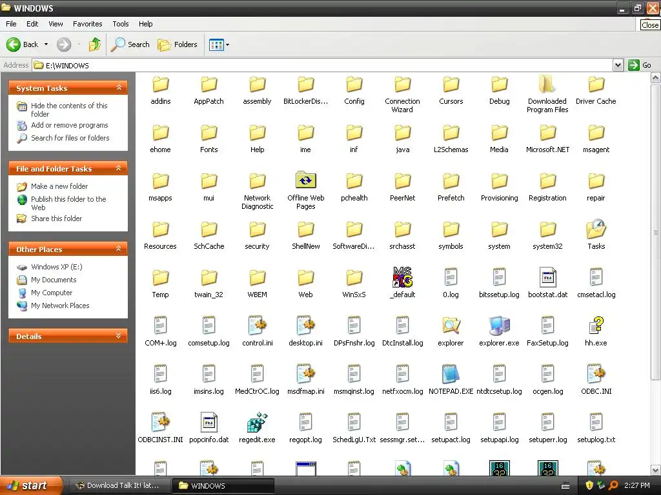661x495 pixels.
Task: Select the popcinfo.dat file icon
Action: click(x=208, y=422)
